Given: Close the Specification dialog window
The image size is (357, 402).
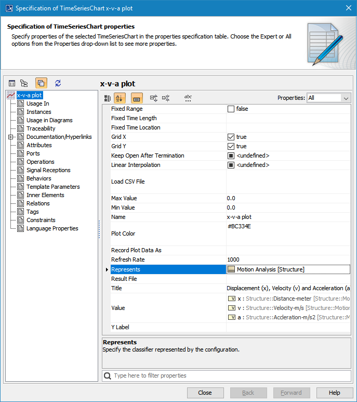Looking at the screenshot, I should click(349, 8).
